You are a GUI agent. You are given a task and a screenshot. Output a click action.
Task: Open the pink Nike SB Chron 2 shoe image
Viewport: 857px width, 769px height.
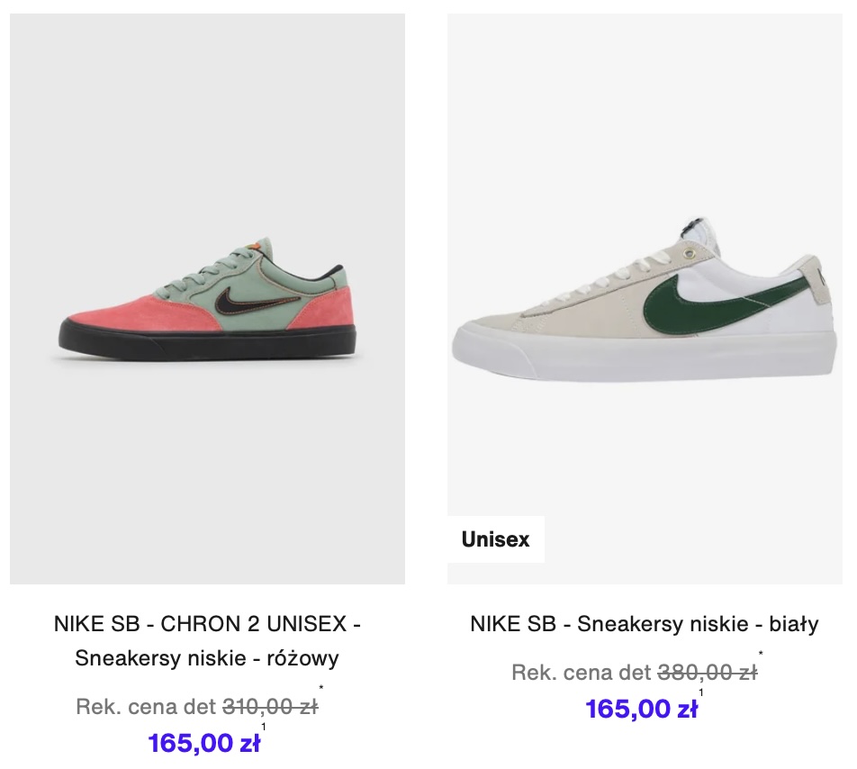click(207, 298)
